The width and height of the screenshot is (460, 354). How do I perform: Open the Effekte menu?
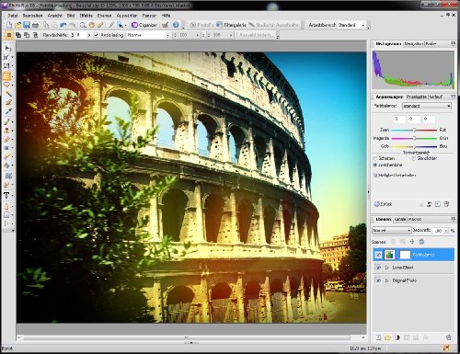(86, 16)
